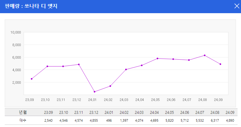The height and width of the screenshot is (127, 241).
Task: Select table value 6,317
Action: point(215,120)
